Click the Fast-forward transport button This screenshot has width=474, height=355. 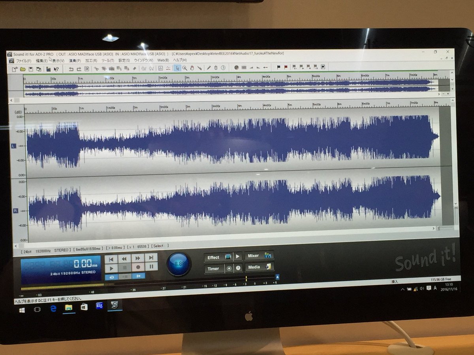[138, 258]
